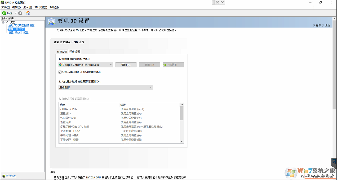The image size is (337, 180).
Task: Click the green 后退 (Back) navigation icon
Action: (4, 13)
